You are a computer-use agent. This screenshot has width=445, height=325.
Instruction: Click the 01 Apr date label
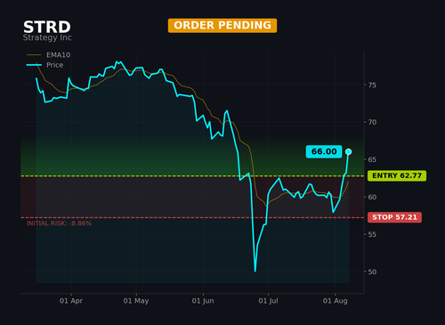click(71, 301)
